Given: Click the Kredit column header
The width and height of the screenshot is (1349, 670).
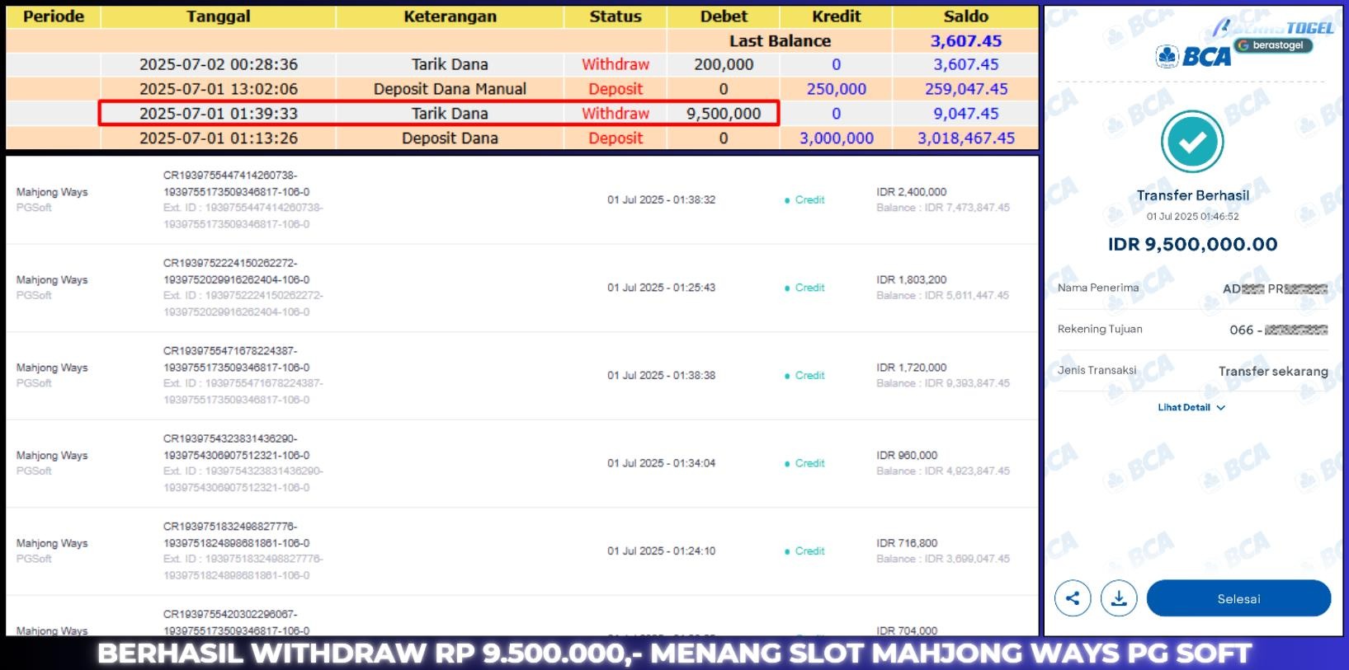Looking at the screenshot, I should click(x=836, y=16).
